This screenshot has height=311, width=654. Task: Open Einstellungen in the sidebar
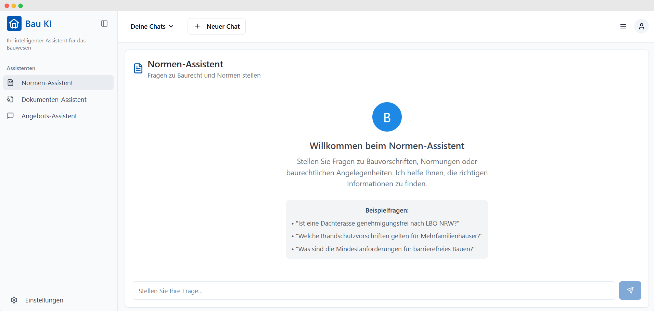click(44, 300)
